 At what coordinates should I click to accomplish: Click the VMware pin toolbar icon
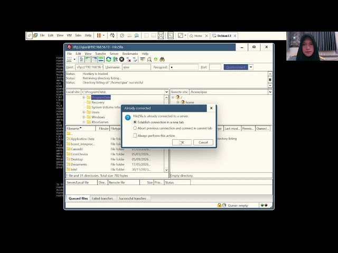tap(30, 35)
